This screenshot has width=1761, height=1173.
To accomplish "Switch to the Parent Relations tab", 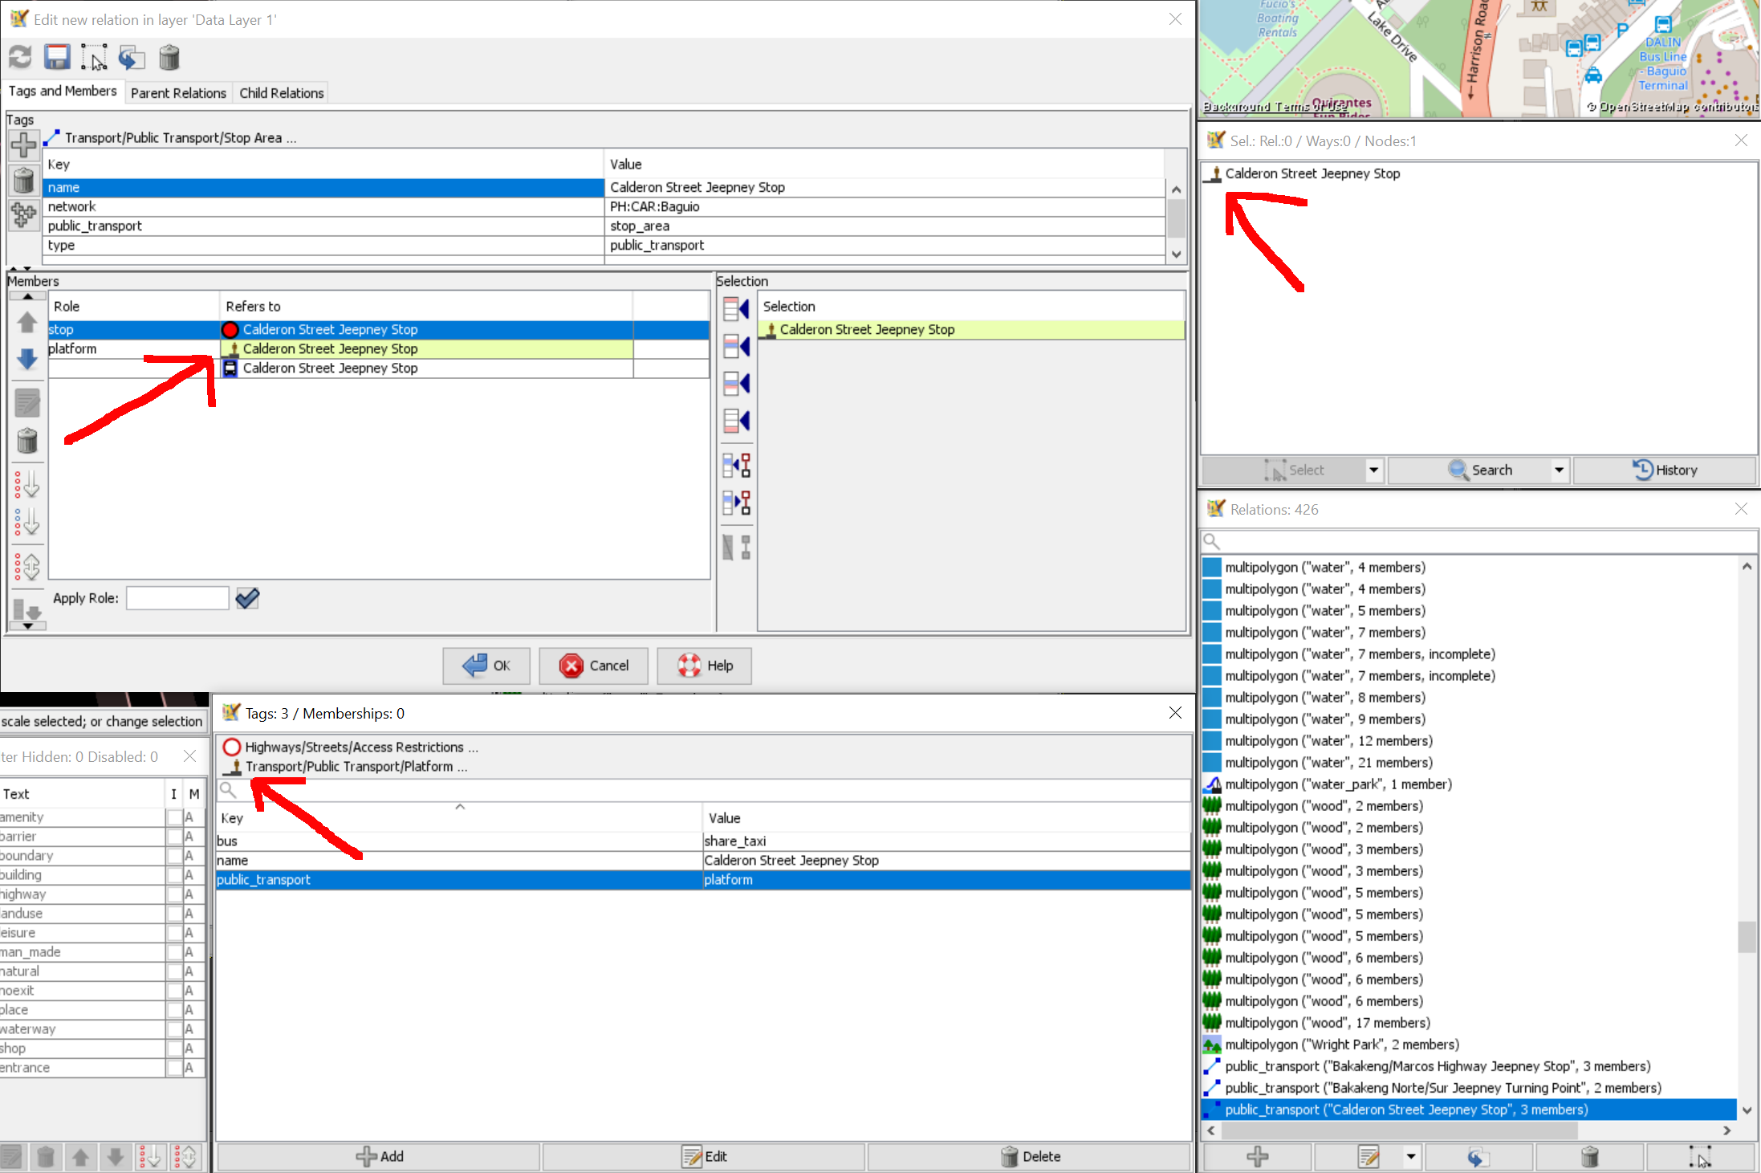I will tap(178, 93).
